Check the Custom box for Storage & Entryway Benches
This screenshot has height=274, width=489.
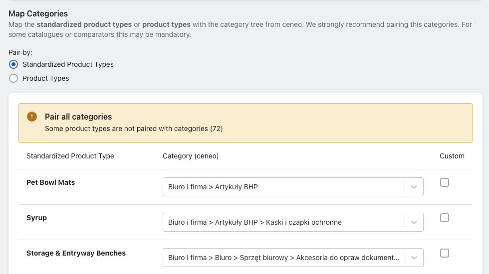click(x=445, y=253)
